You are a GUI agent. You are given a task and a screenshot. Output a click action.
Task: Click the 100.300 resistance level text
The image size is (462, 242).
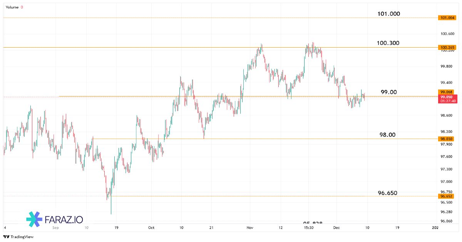[x=388, y=43]
